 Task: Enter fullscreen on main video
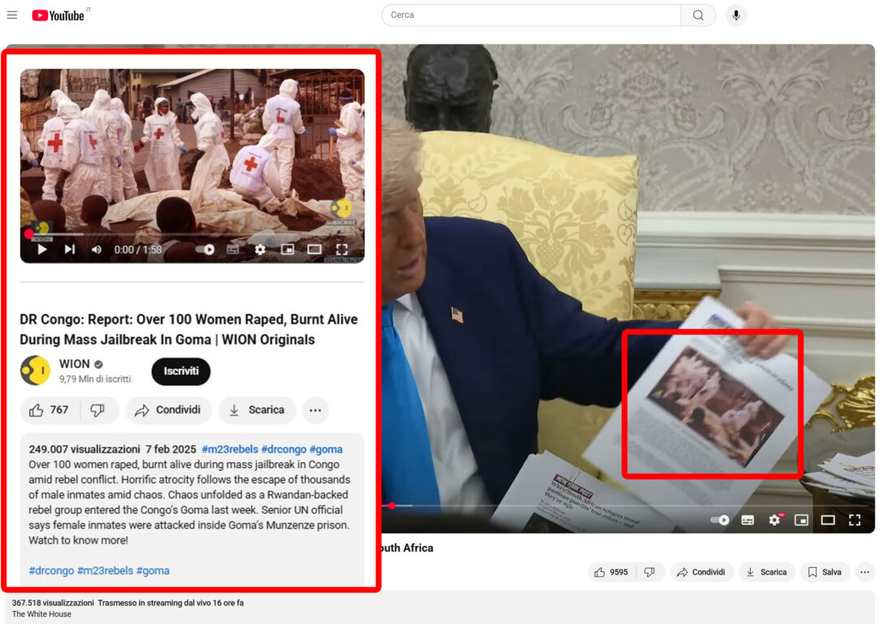click(x=855, y=520)
